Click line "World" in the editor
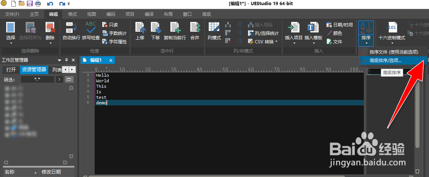This screenshot has height=177, width=429. pyautogui.click(x=102, y=81)
